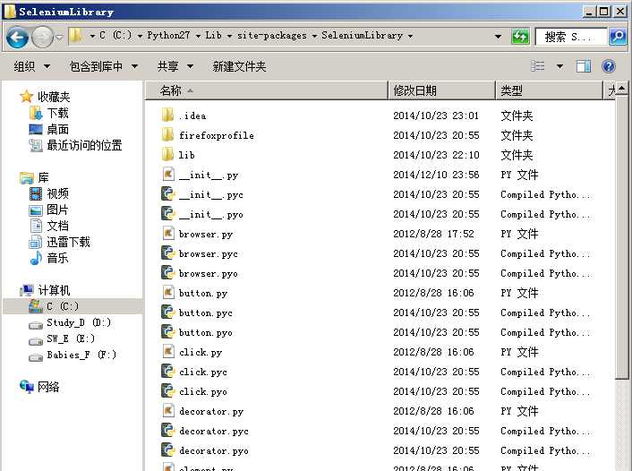Click the Back navigation arrow
The width and height of the screenshot is (632, 471).
[17, 37]
